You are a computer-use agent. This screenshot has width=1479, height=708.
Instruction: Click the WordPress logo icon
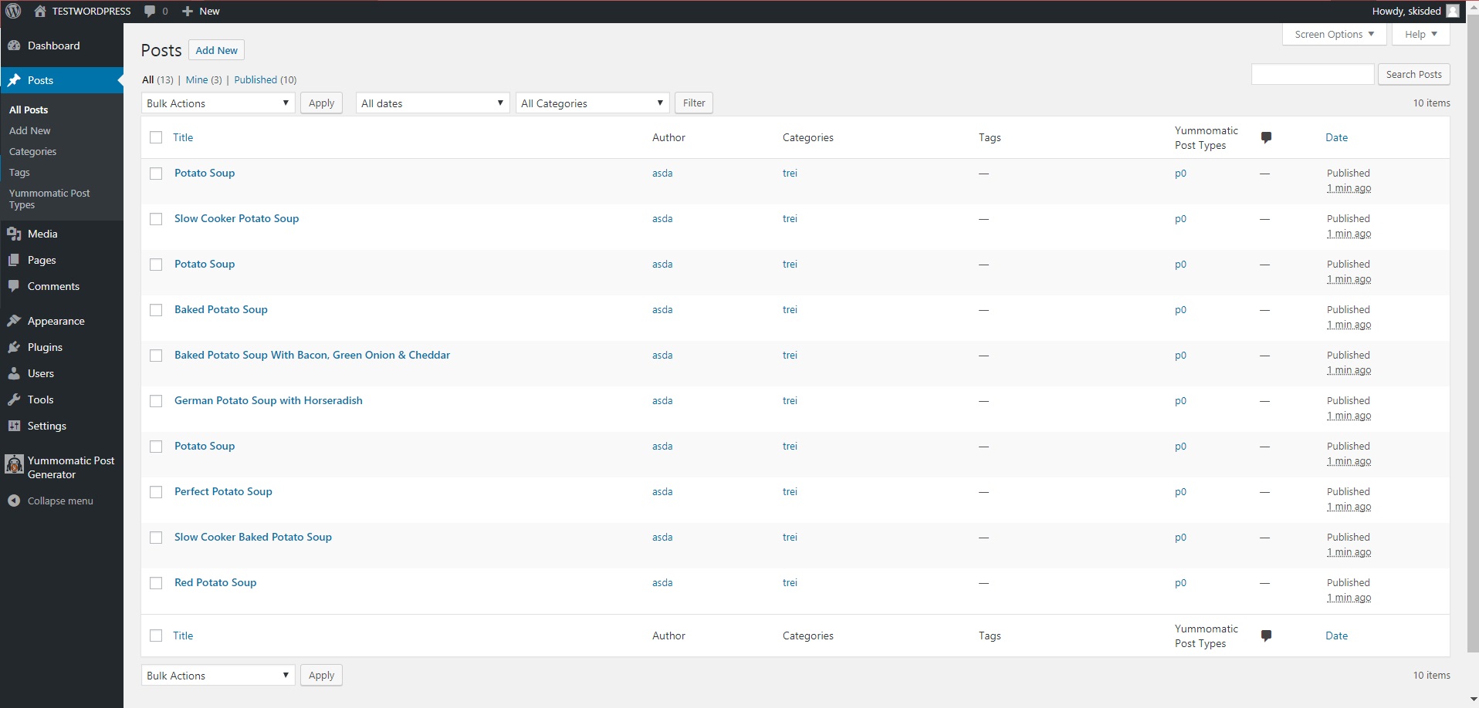[13, 11]
